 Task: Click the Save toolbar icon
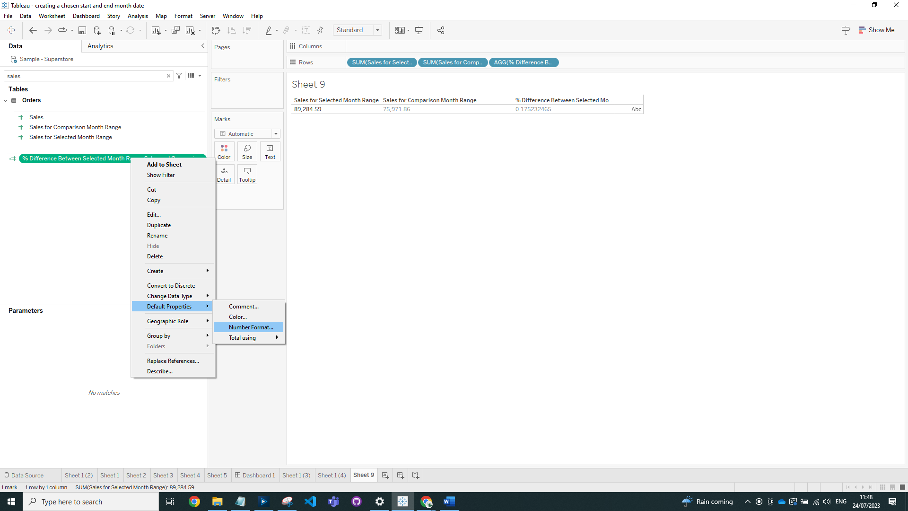(82, 30)
